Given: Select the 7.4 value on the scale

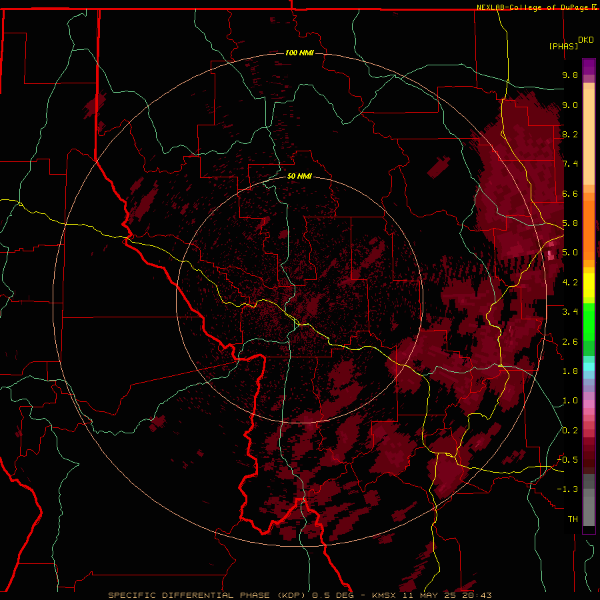Looking at the screenshot, I should (570, 164).
